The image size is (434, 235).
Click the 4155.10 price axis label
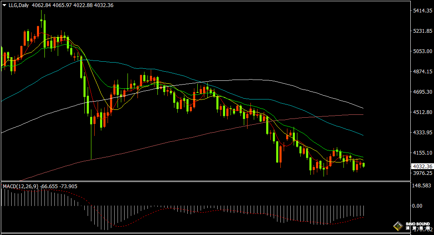422,153
